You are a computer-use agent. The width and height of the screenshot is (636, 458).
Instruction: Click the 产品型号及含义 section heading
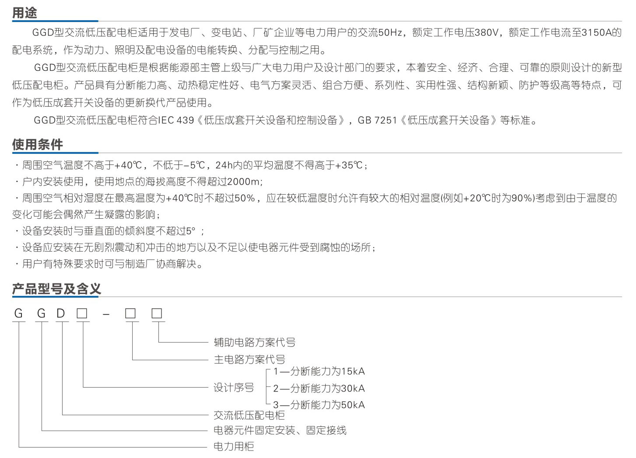56,289
